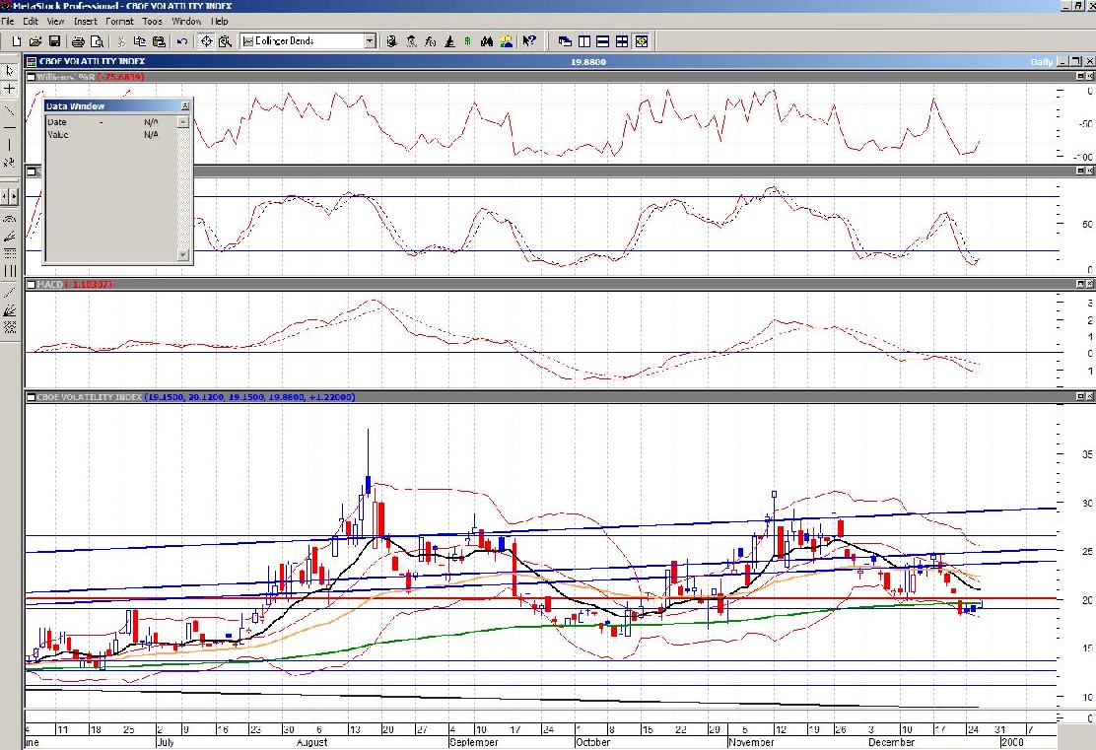Select the vertical time zone lines tool

coord(10,270)
